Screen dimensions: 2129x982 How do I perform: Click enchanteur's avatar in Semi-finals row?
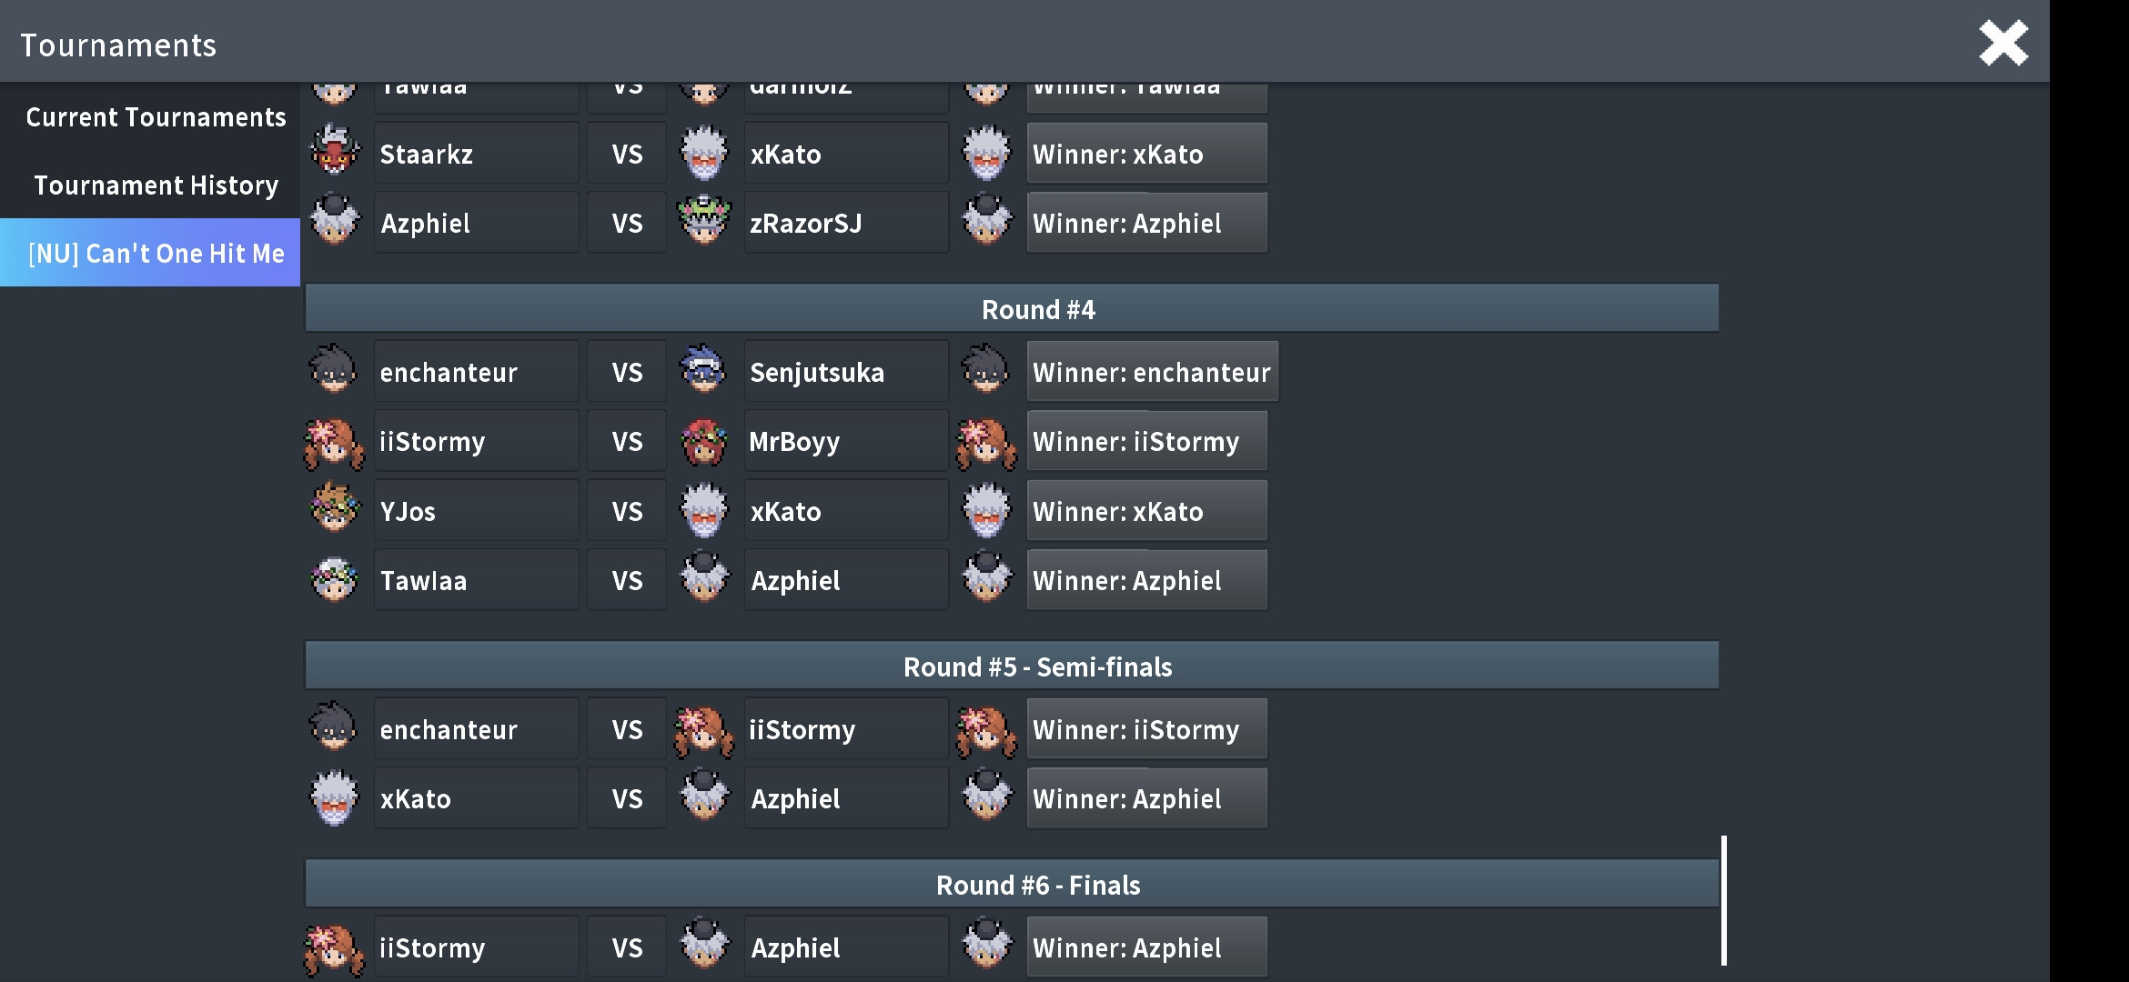click(x=333, y=726)
